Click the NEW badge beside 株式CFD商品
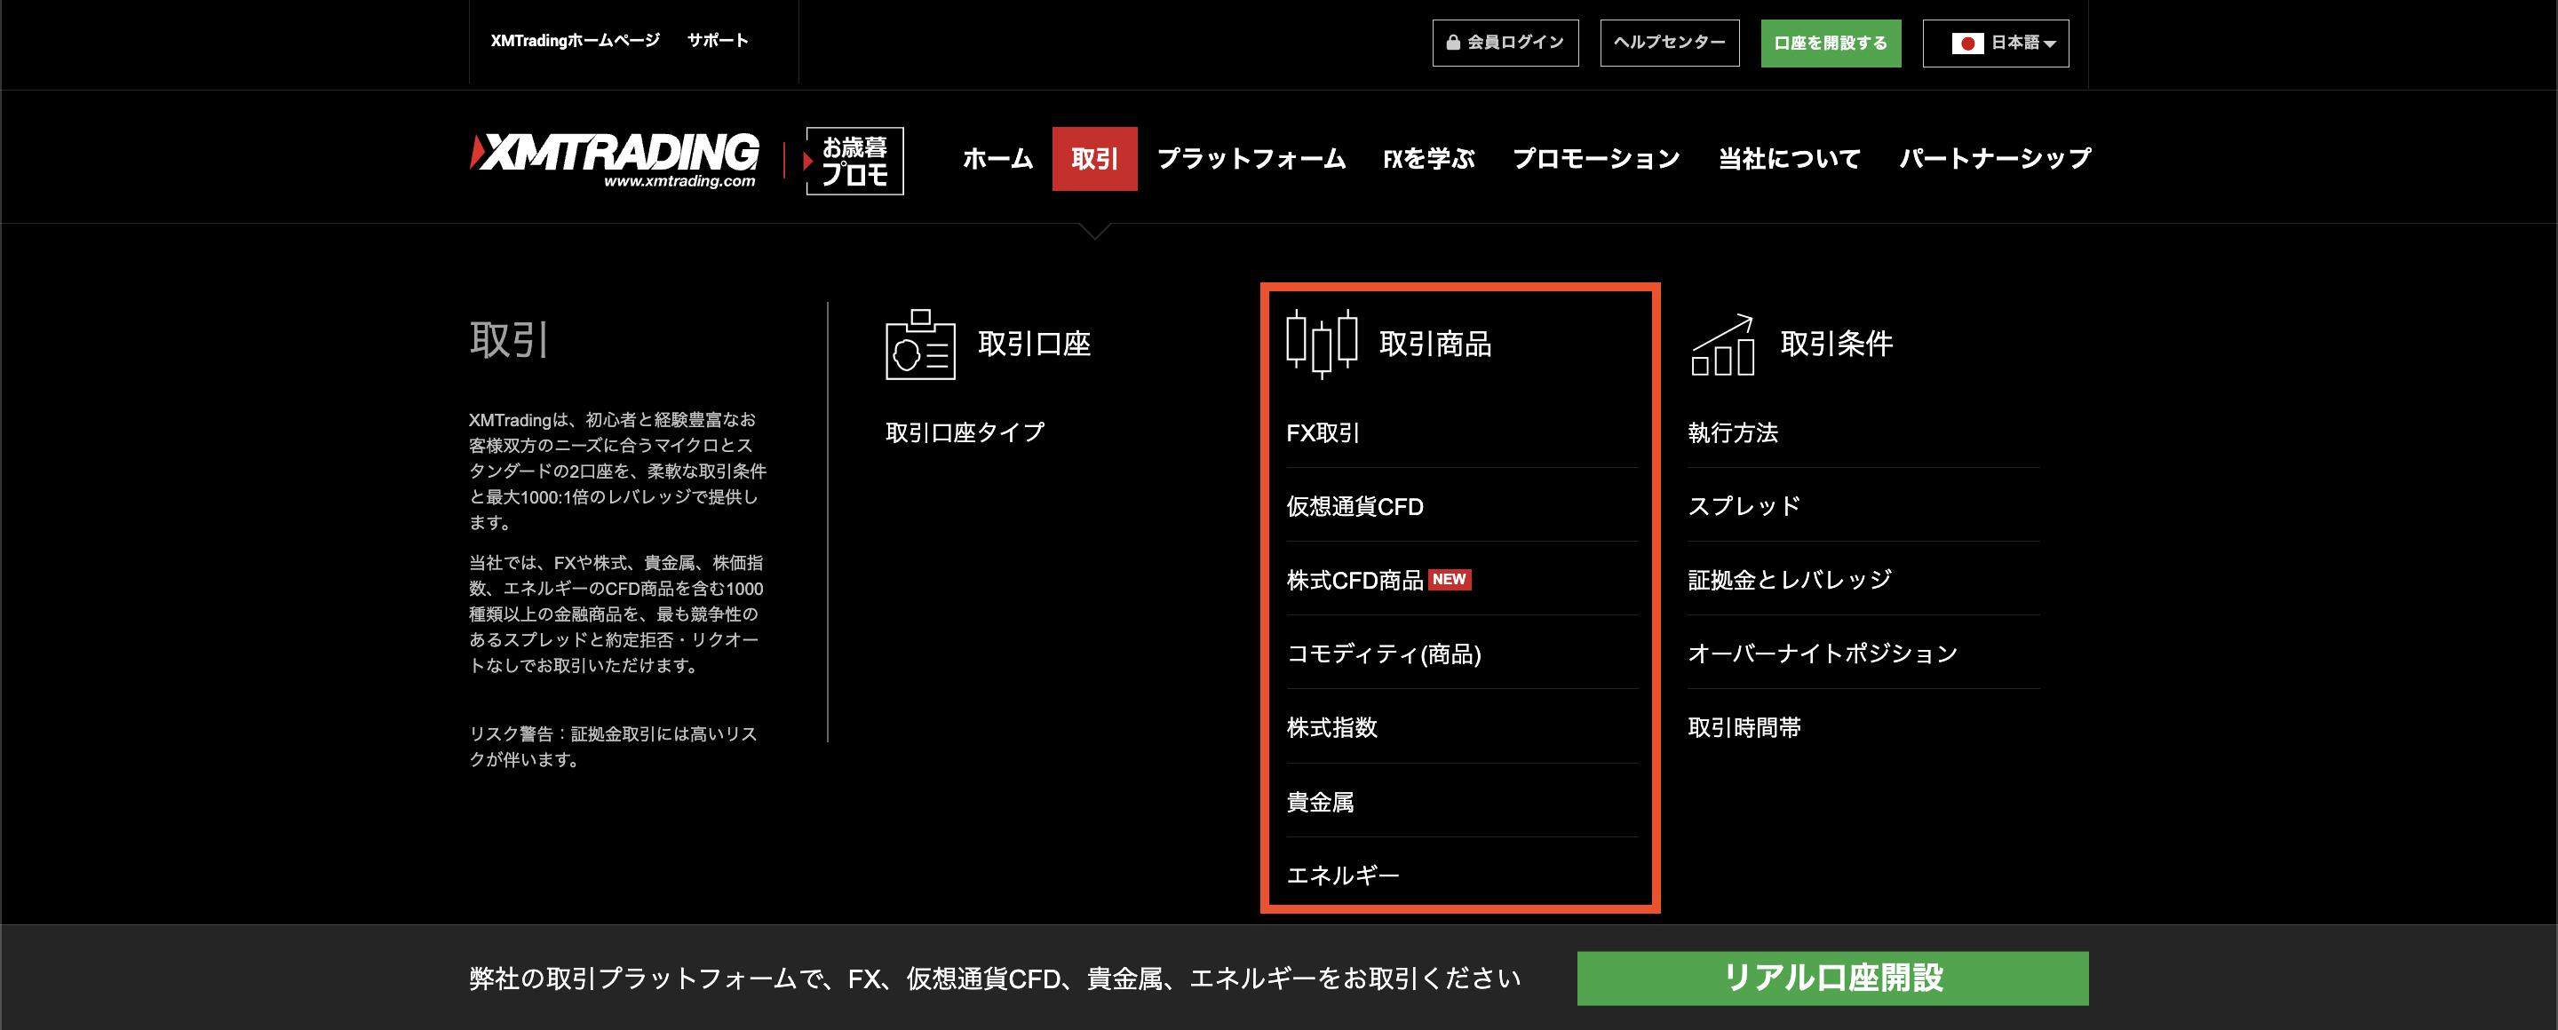2558x1030 pixels. (x=1449, y=580)
